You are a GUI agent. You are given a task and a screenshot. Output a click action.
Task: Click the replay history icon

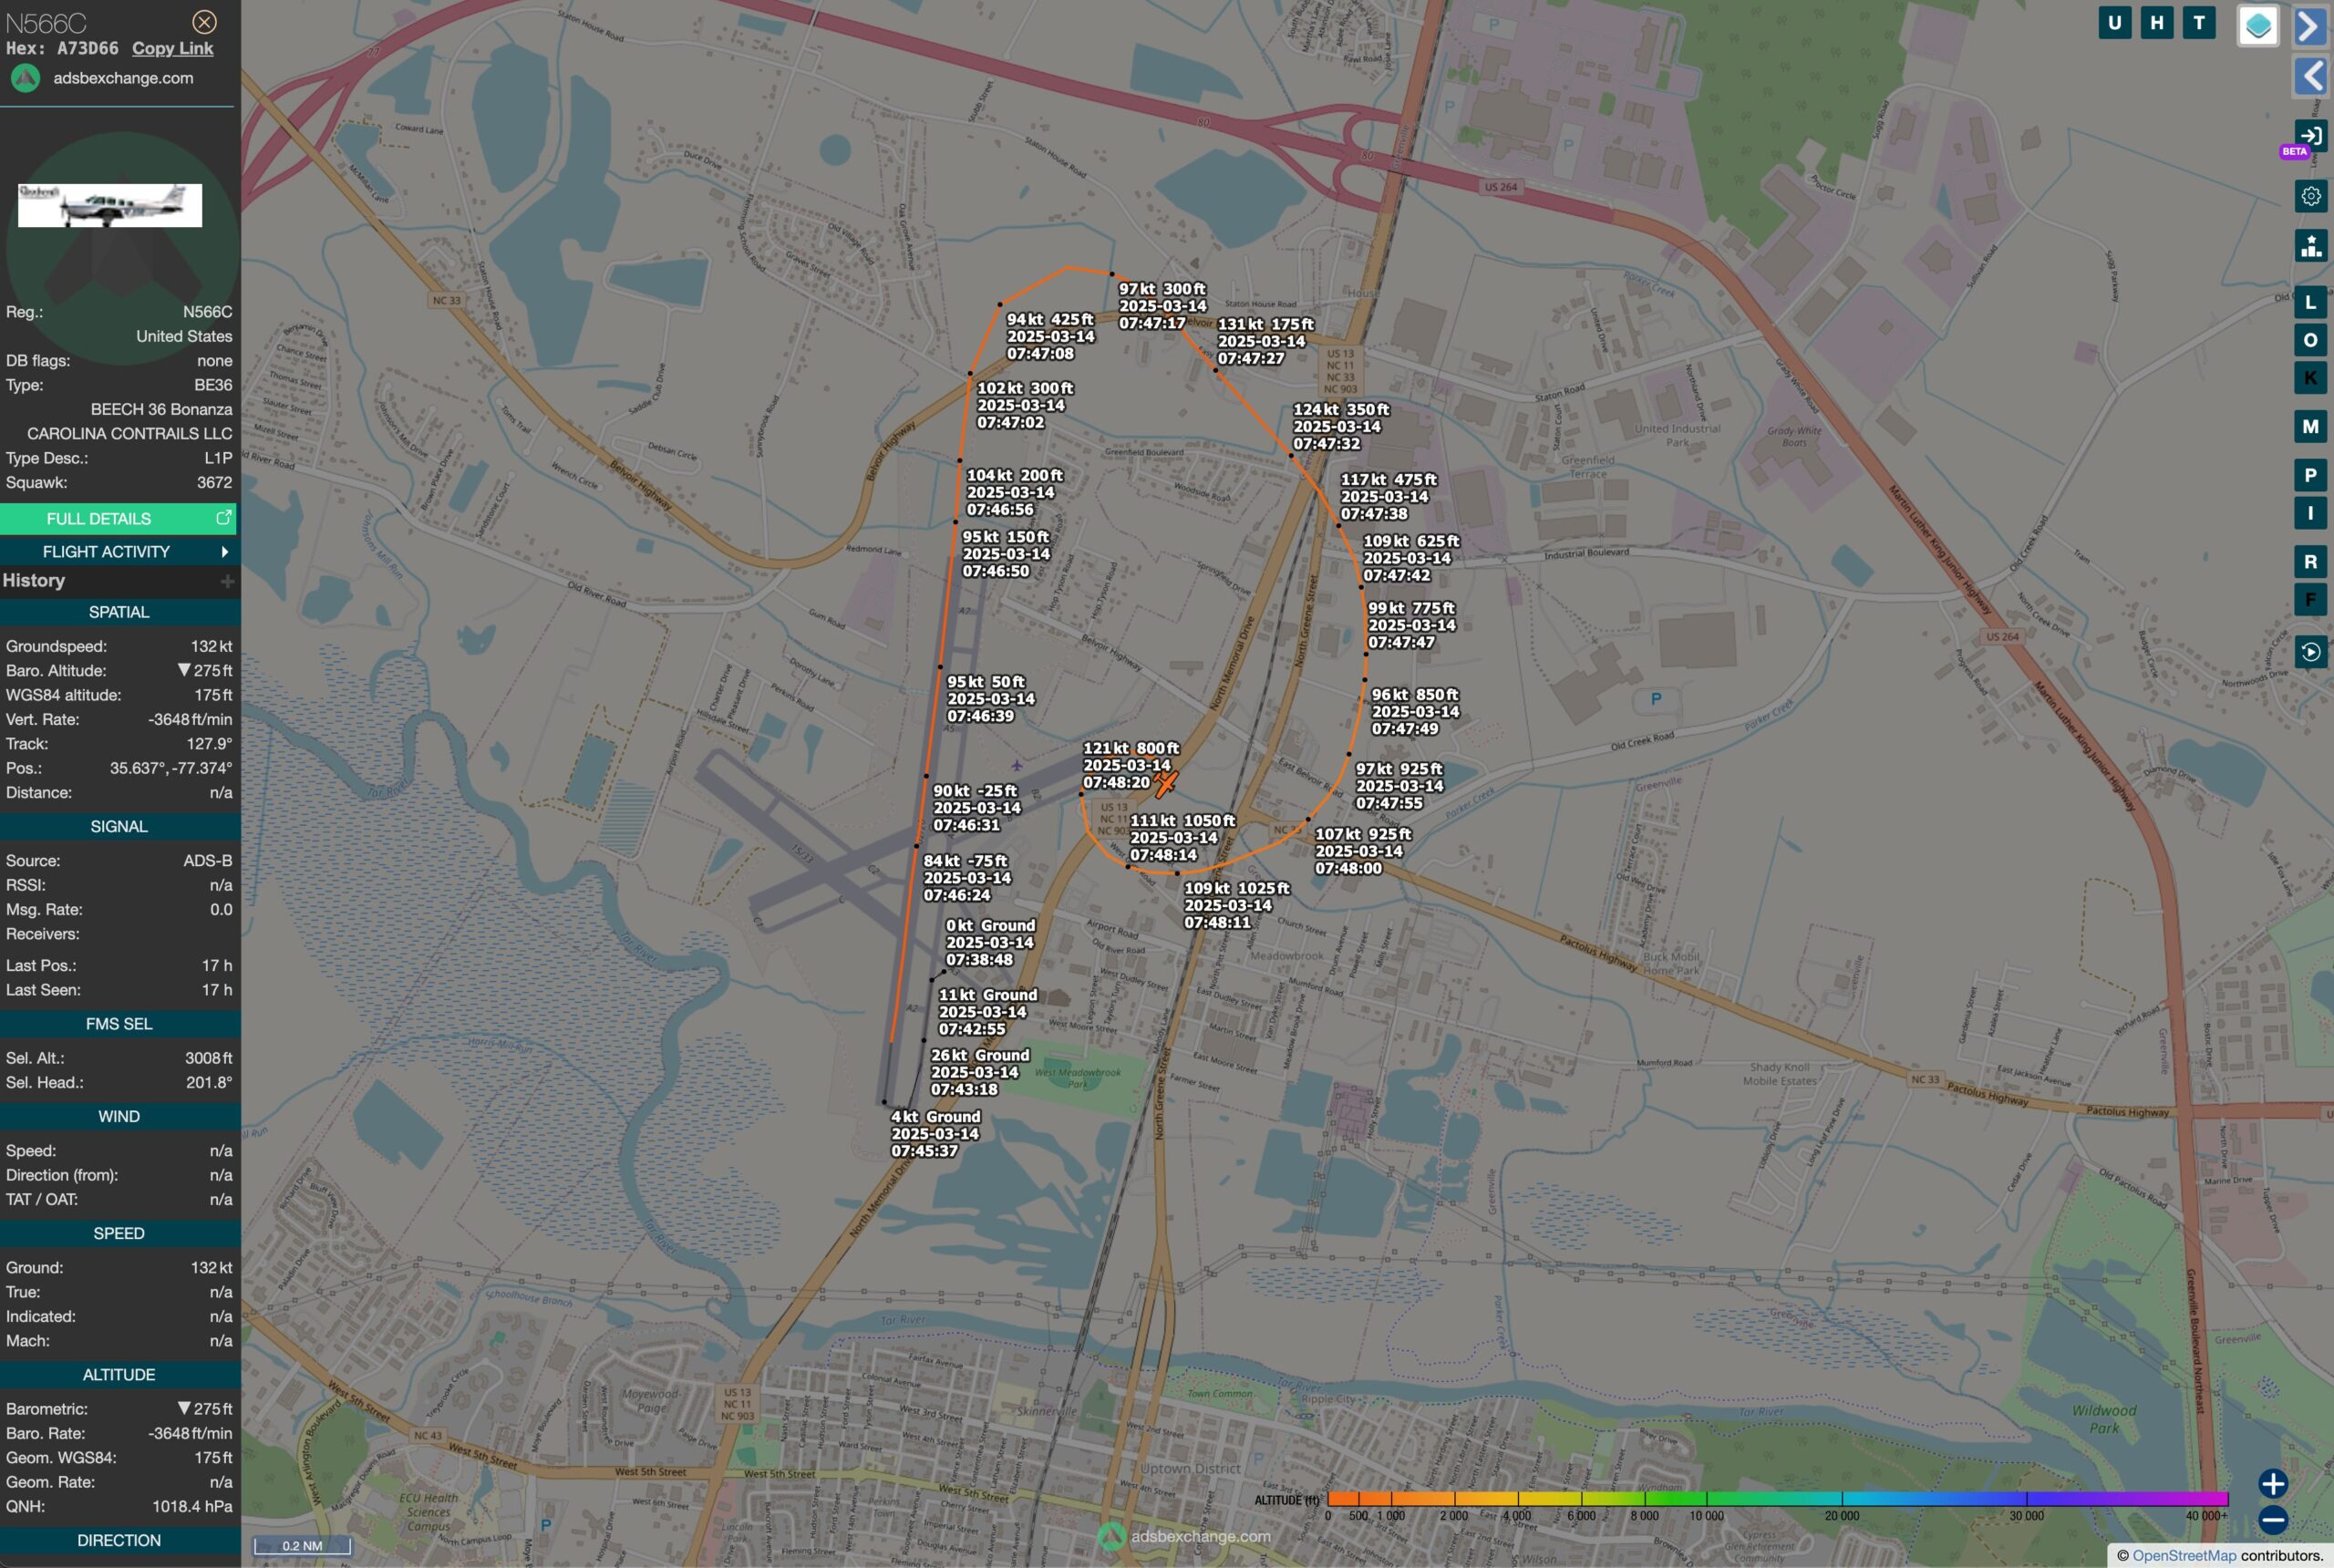point(2310,652)
